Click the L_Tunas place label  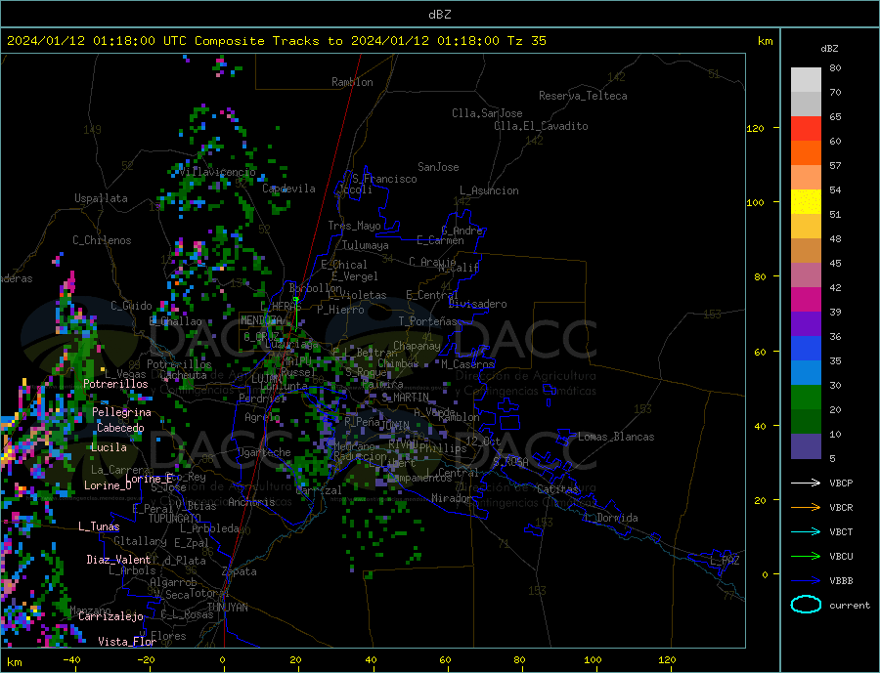99,526
